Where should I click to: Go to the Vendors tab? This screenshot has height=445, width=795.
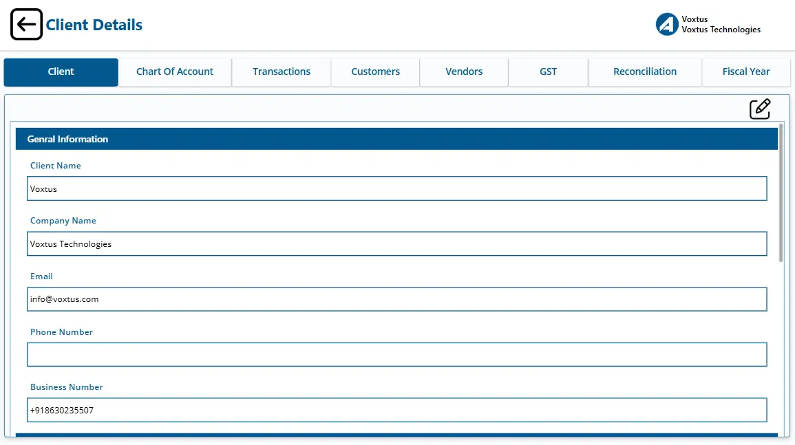(464, 72)
